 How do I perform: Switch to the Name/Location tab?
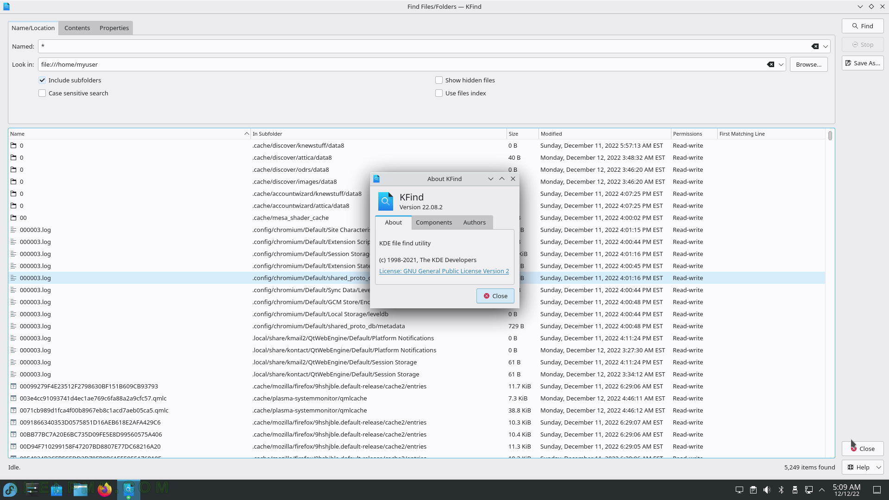[33, 28]
